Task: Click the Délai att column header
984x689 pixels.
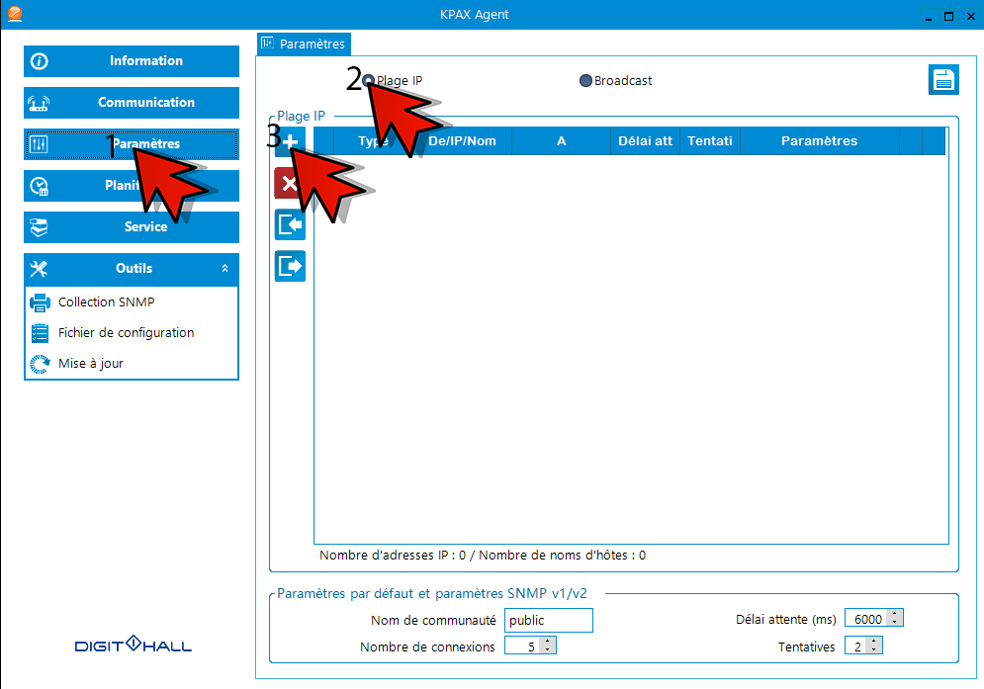Action: [x=645, y=141]
